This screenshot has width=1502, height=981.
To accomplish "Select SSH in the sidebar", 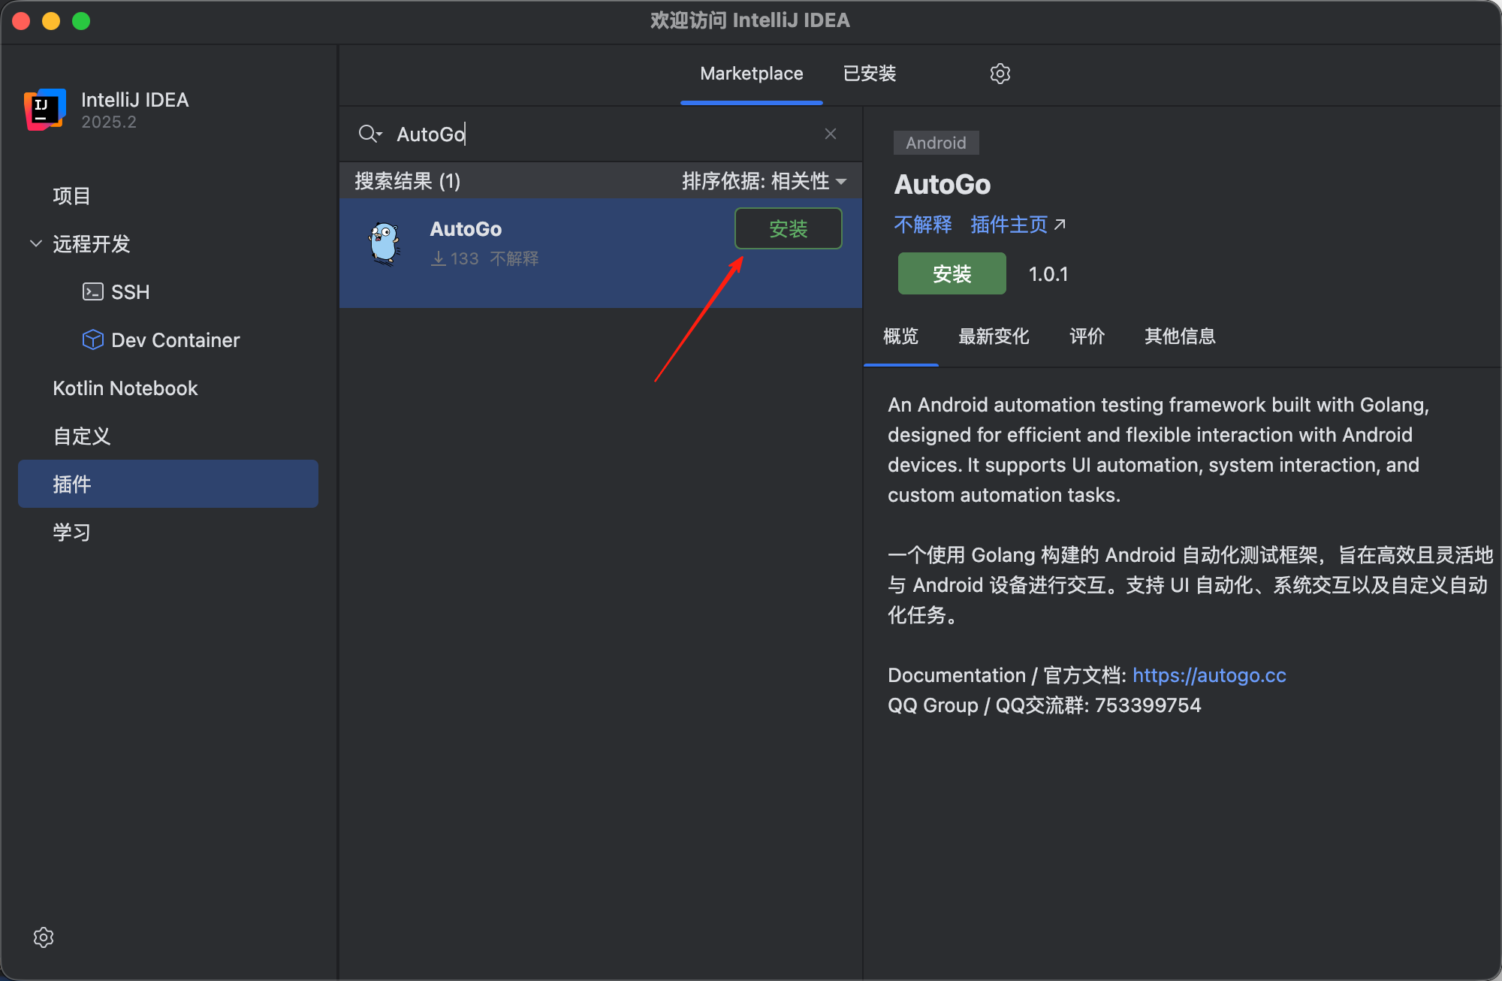I will coord(168,292).
